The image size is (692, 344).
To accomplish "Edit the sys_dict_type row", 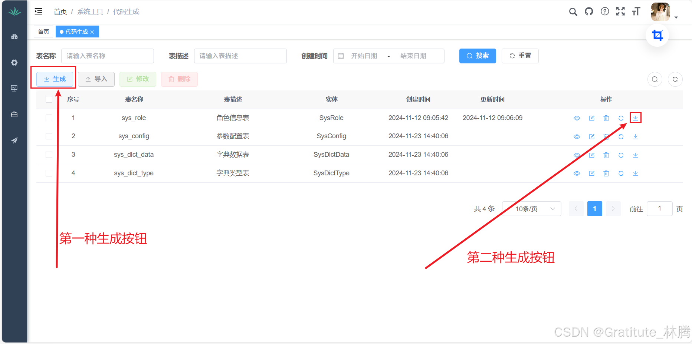I will [592, 173].
